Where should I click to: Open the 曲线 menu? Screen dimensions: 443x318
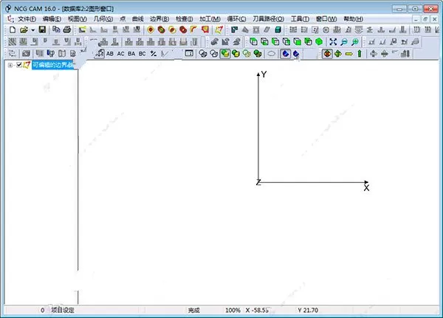click(138, 19)
